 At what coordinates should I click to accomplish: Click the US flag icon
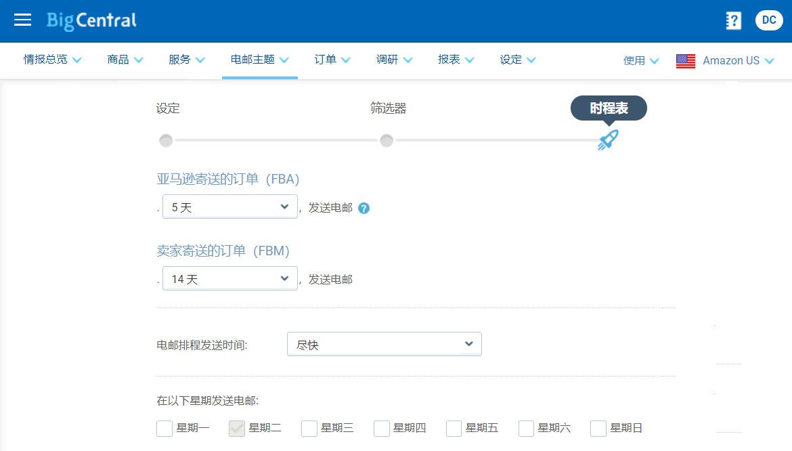(x=686, y=61)
